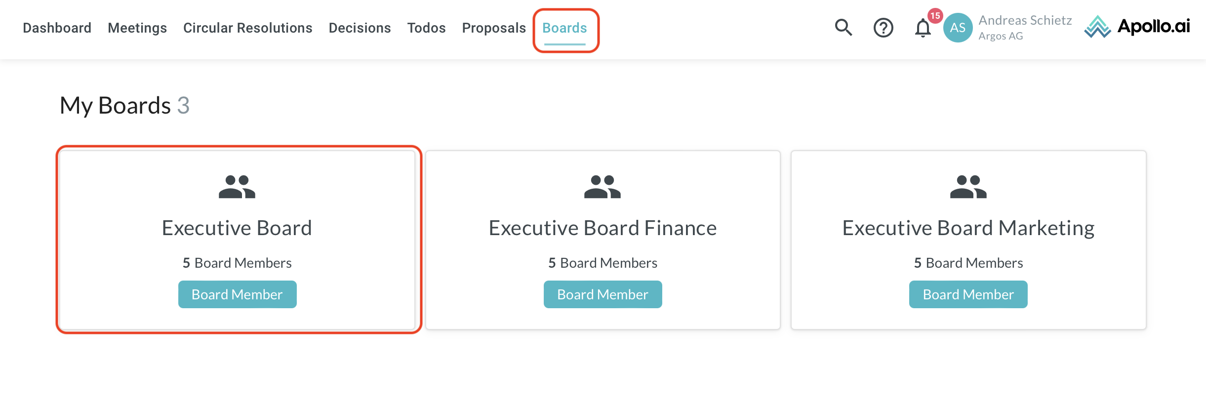Viewport: 1206px width, 407px height.
Task: Click the AS user avatar
Action: [958, 28]
